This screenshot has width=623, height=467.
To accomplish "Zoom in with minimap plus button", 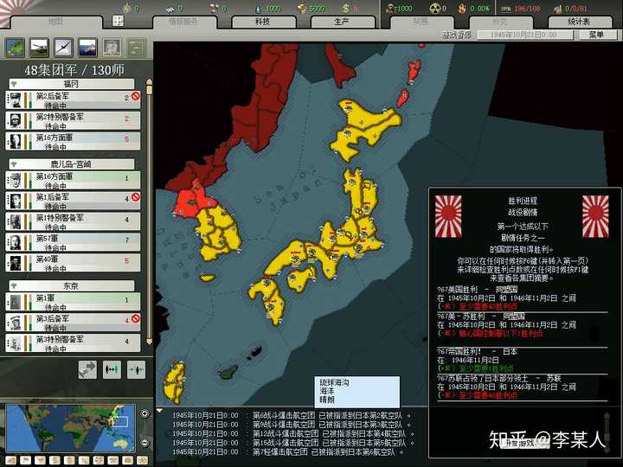I will 145,413.
